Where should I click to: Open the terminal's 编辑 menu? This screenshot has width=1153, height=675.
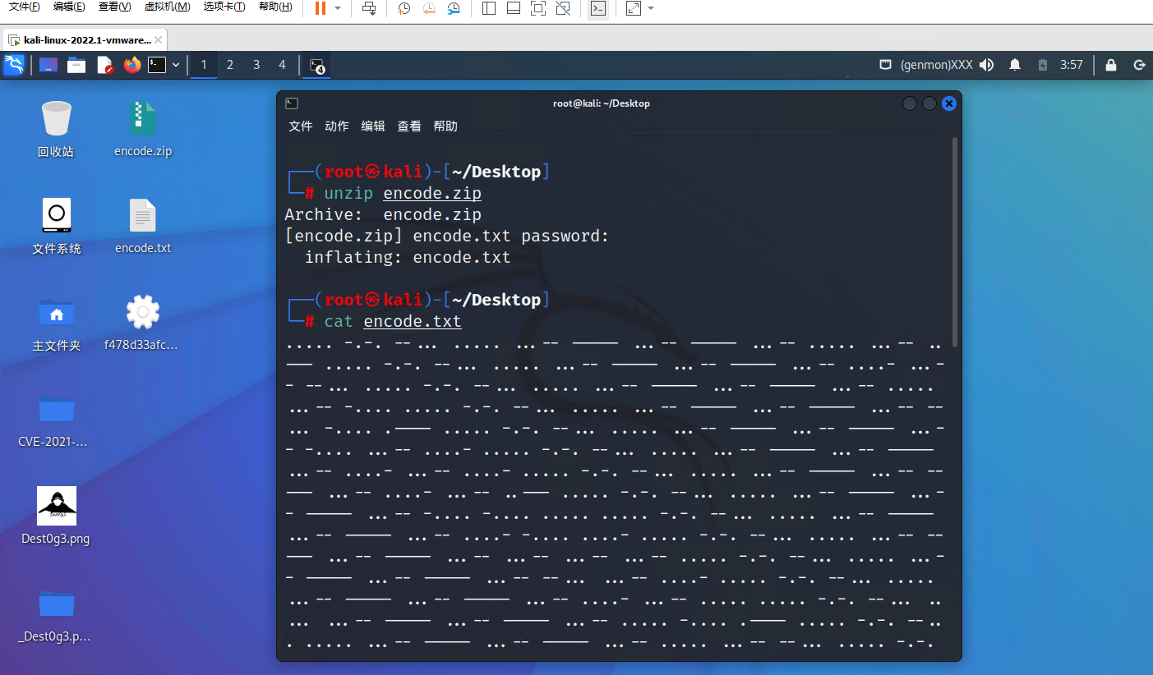(373, 126)
